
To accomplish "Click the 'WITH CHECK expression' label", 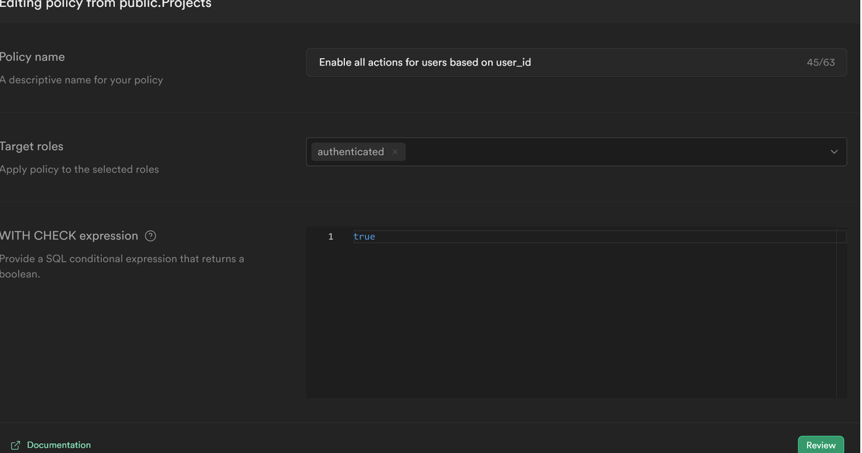I will coord(69,236).
